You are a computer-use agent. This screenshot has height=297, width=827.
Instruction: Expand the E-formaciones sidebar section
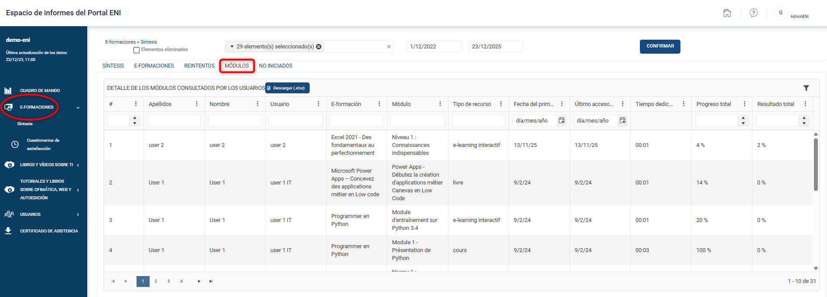(x=78, y=108)
